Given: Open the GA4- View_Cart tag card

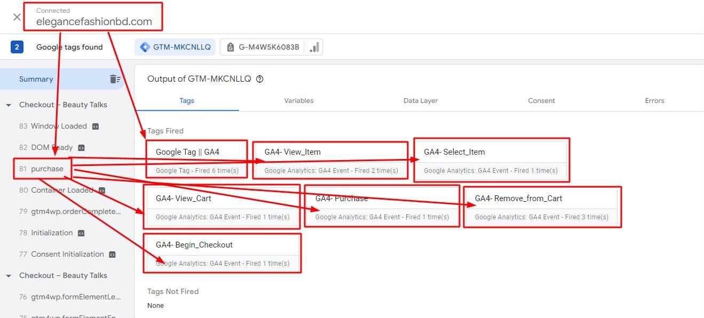Looking at the screenshot, I should click(x=223, y=207).
